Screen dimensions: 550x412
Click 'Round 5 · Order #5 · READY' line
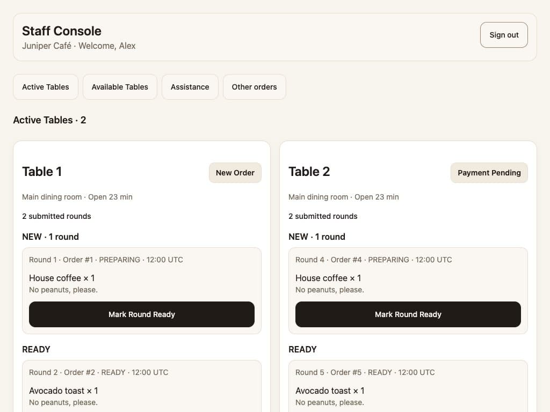[365, 372]
